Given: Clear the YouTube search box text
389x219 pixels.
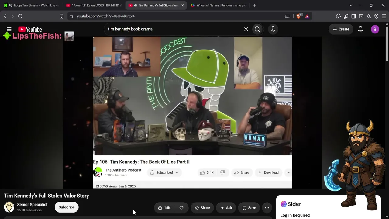Looking at the screenshot, I should pyautogui.click(x=246, y=29).
